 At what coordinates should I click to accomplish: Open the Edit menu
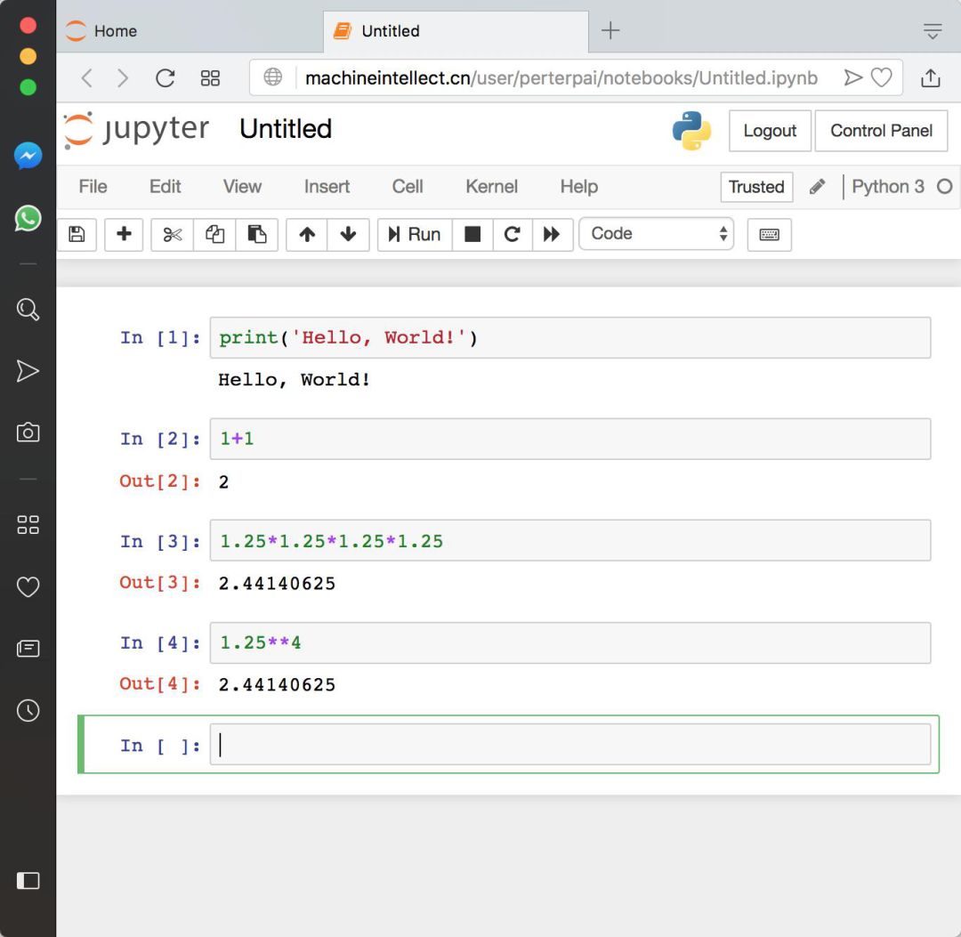point(165,186)
